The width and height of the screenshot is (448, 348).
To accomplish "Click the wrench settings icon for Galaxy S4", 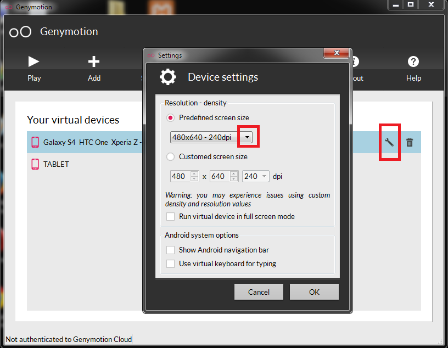I will (389, 143).
